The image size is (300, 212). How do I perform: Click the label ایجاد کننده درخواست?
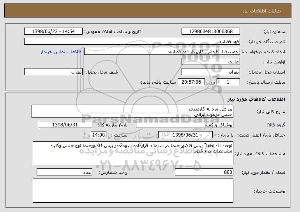point(263,52)
